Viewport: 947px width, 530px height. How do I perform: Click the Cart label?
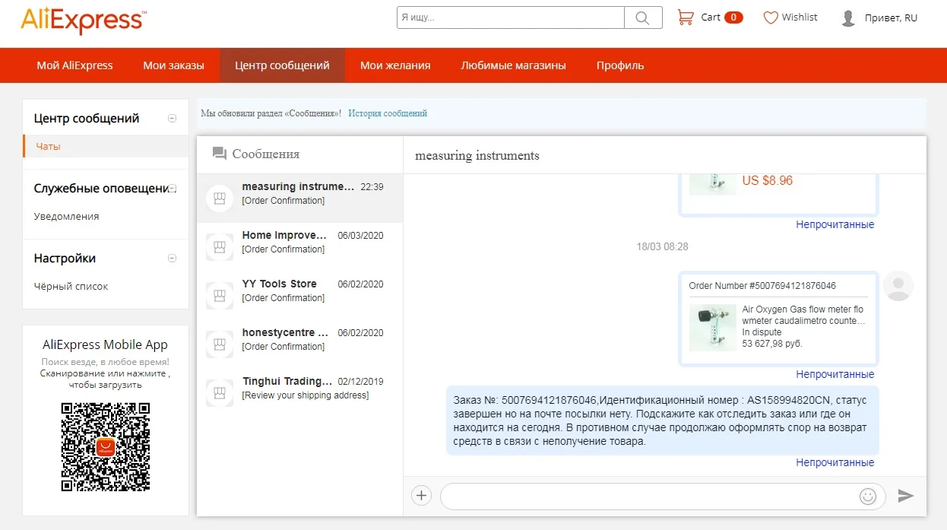coord(711,17)
